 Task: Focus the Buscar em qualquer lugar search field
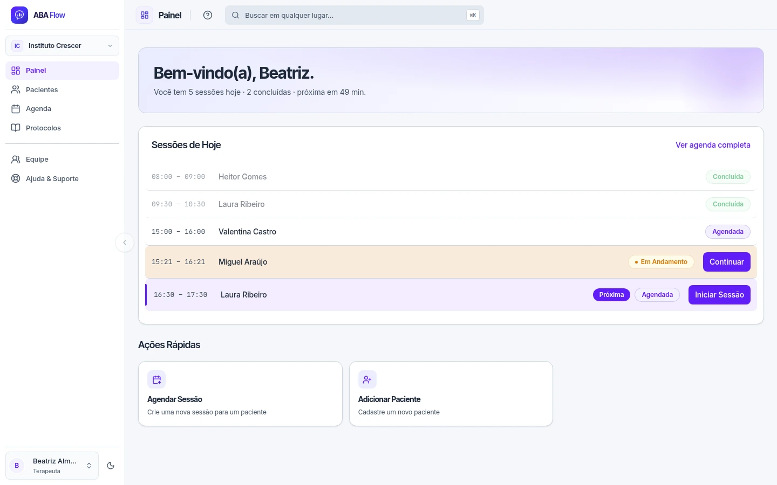354,15
